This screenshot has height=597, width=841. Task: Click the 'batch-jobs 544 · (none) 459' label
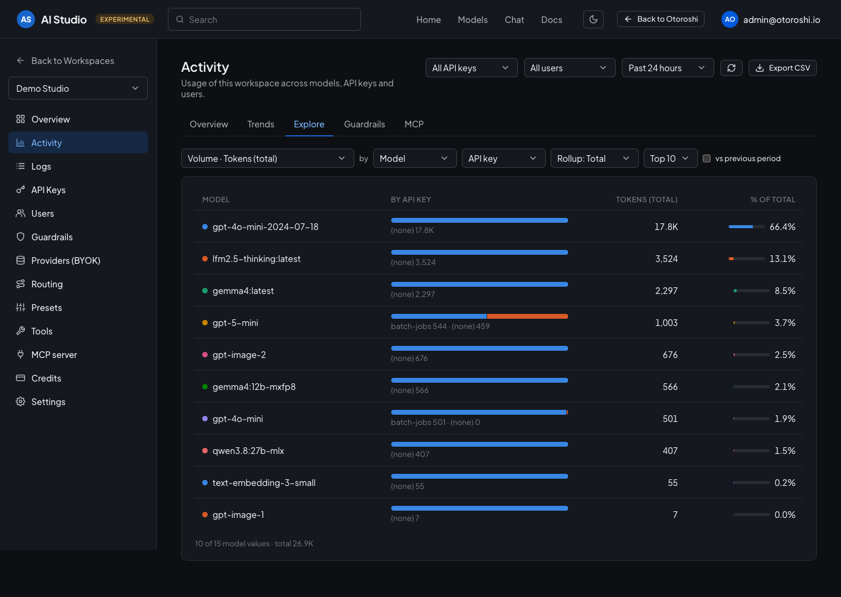point(440,326)
